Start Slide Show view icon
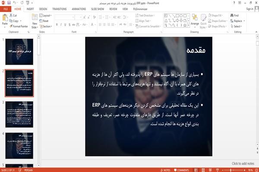Viewport: 259px width, 172px height. (x=218, y=170)
